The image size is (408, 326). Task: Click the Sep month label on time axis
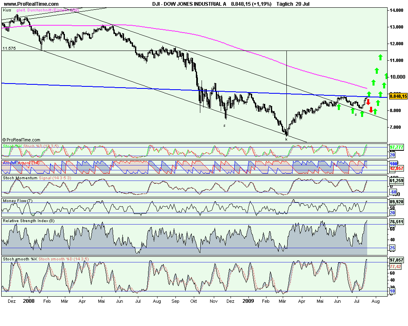click(x=175, y=301)
